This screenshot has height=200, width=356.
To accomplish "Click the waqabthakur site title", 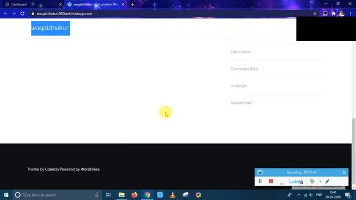I will (51, 28).
